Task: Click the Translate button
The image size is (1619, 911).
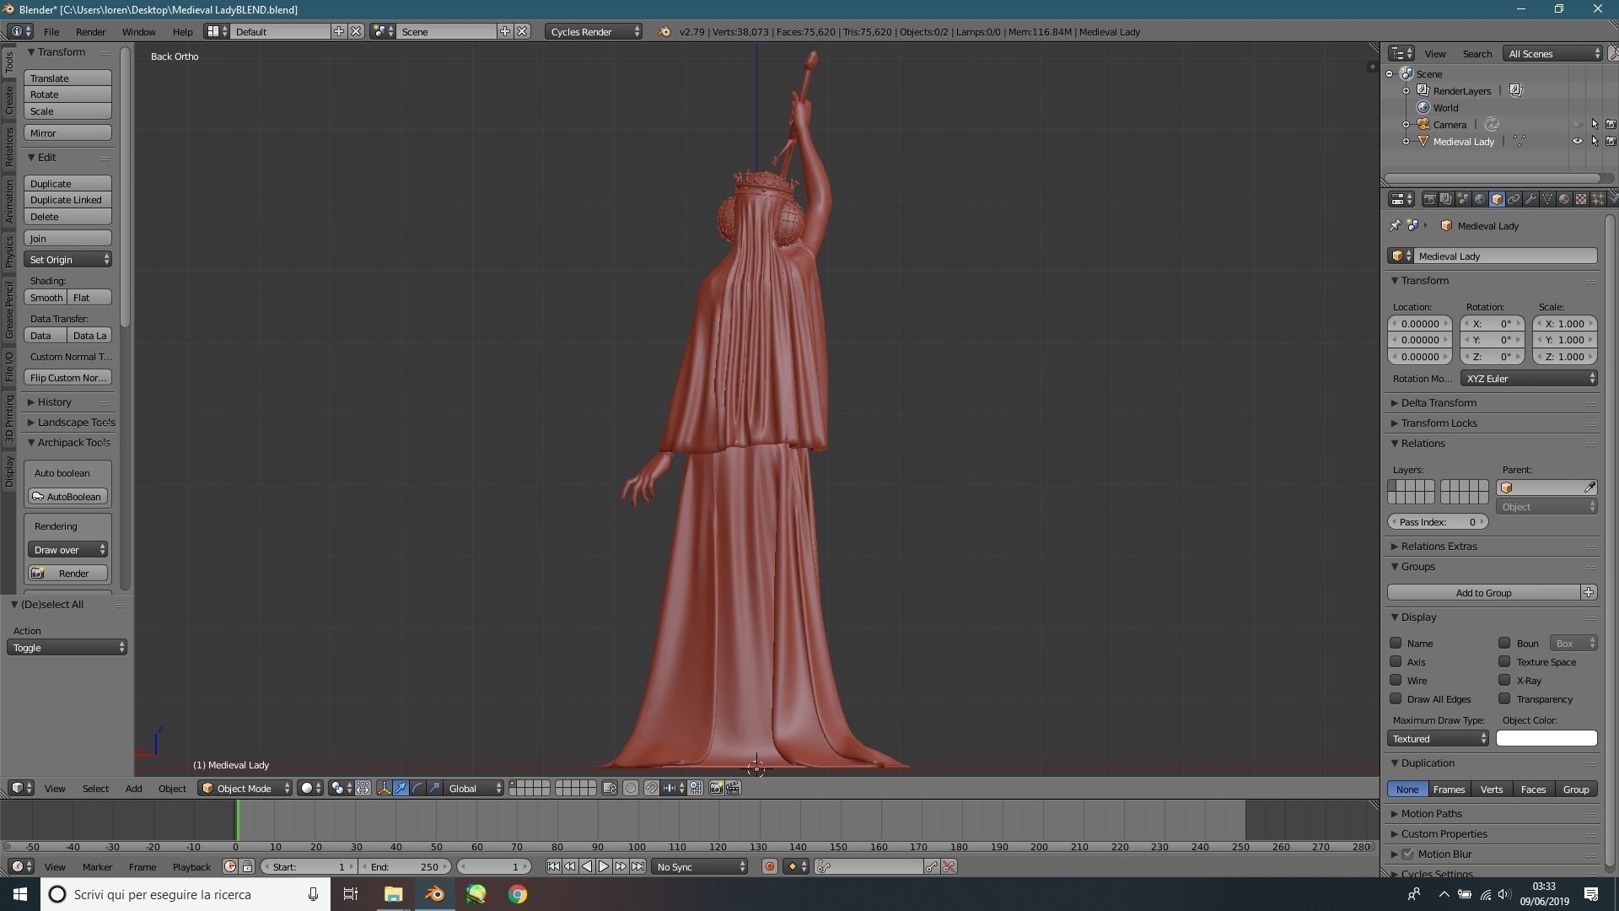Action: point(68,78)
